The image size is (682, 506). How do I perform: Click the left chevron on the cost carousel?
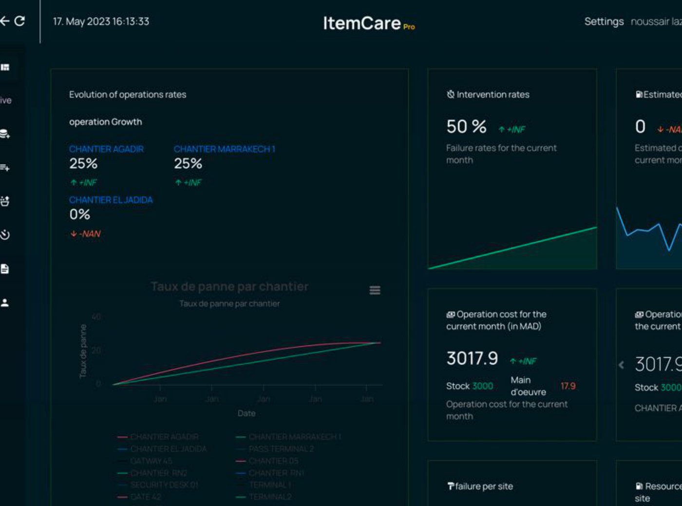click(621, 365)
